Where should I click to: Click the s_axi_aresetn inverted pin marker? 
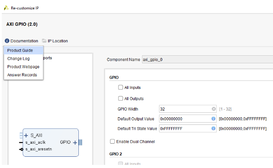click(x=21, y=149)
